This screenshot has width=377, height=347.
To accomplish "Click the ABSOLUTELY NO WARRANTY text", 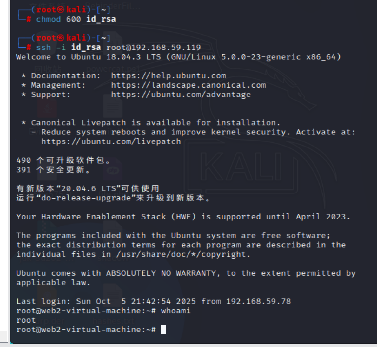I will coord(162,273).
